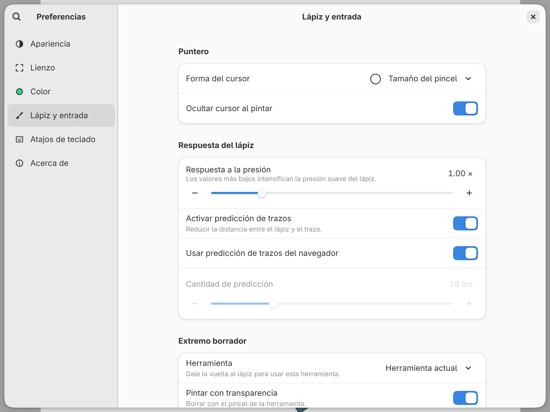This screenshot has height=412, width=550.
Task: Click the Apariencia half-circle icon
Action: click(19, 44)
